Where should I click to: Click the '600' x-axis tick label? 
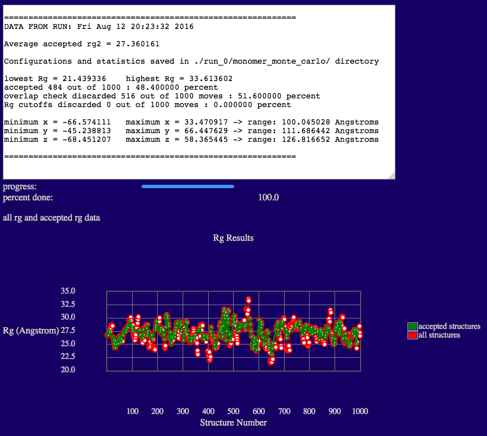pos(259,411)
